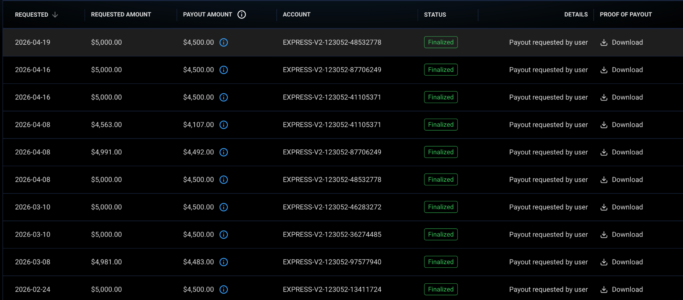Click the Account column header
The width and height of the screenshot is (683, 300).
pos(297,15)
